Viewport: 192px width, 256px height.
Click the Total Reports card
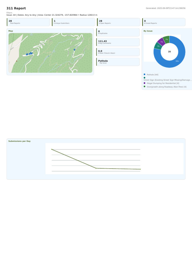click(x=28, y=22)
